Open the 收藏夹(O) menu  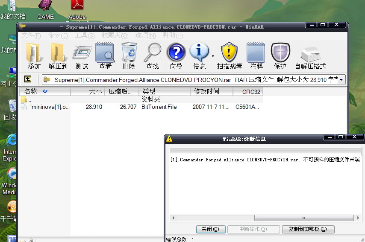coord(115,35)
